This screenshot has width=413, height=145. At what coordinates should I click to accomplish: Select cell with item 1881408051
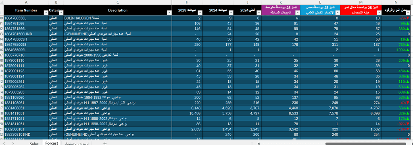[x=26, y=108]
